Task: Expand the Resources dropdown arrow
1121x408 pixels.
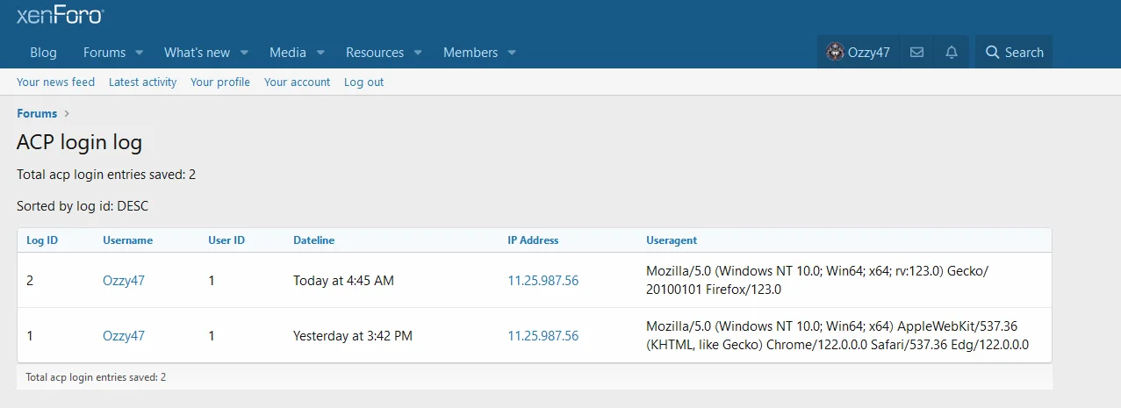Action: 418,53
